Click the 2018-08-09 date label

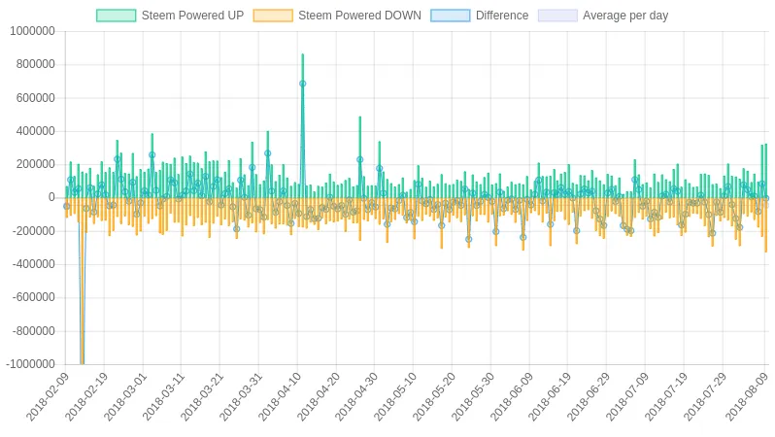coord(748,396)
